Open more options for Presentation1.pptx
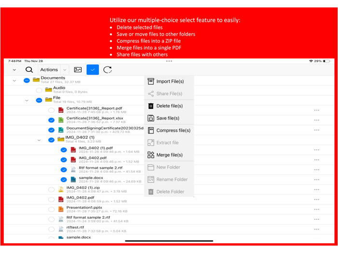Viewport: 338px width, 253px height. (x=317, y=209)
